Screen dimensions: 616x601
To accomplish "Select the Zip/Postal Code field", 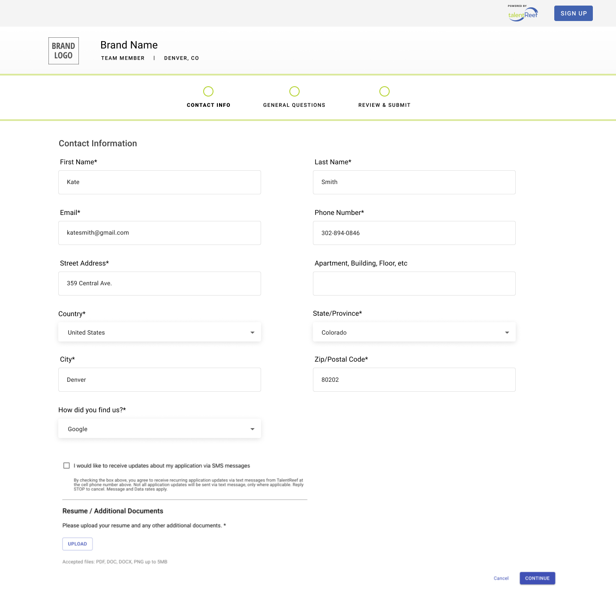I will click(414, 379).
